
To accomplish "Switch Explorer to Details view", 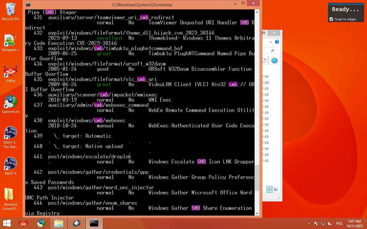I will 270,189.
